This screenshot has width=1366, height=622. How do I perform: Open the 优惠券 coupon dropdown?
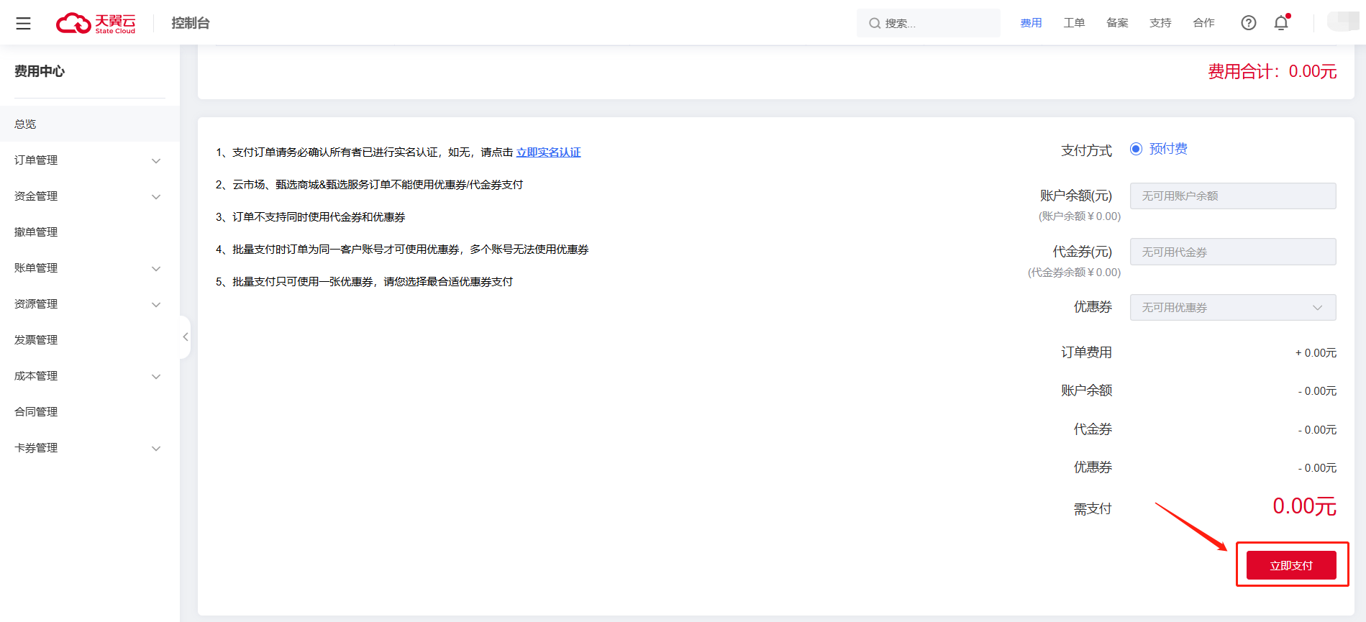pyautogui.click(x=1233, y=308)
